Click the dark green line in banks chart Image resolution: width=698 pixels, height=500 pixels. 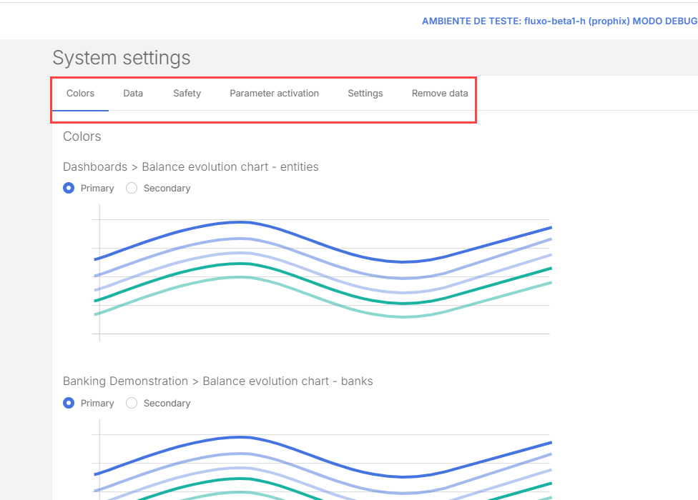point(243,479)
